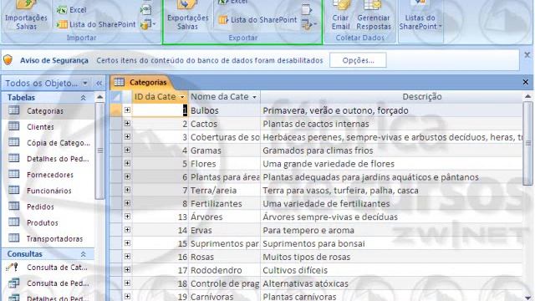Screen dimensions: 535x301
Task: Collapse the Consultas group
Action: (x=83, y=254)
